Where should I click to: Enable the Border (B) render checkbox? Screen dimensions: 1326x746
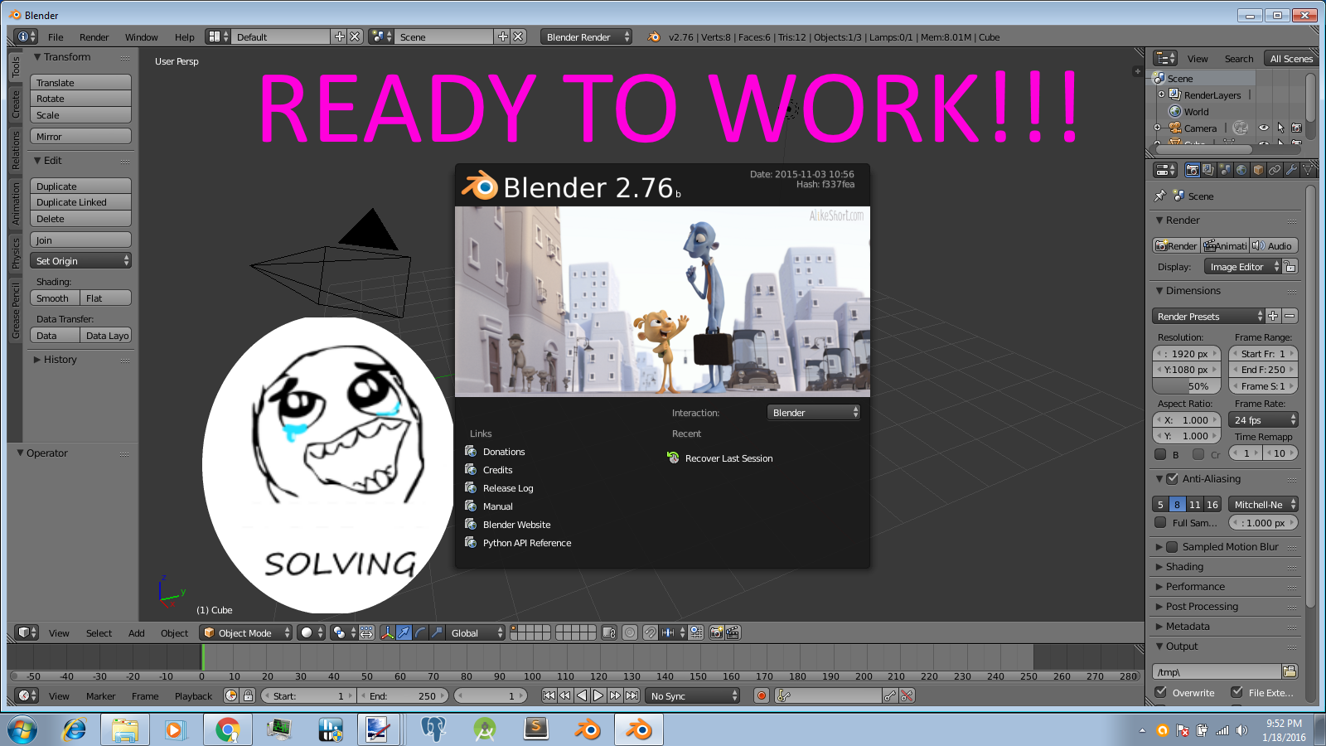pos(1160,454)
